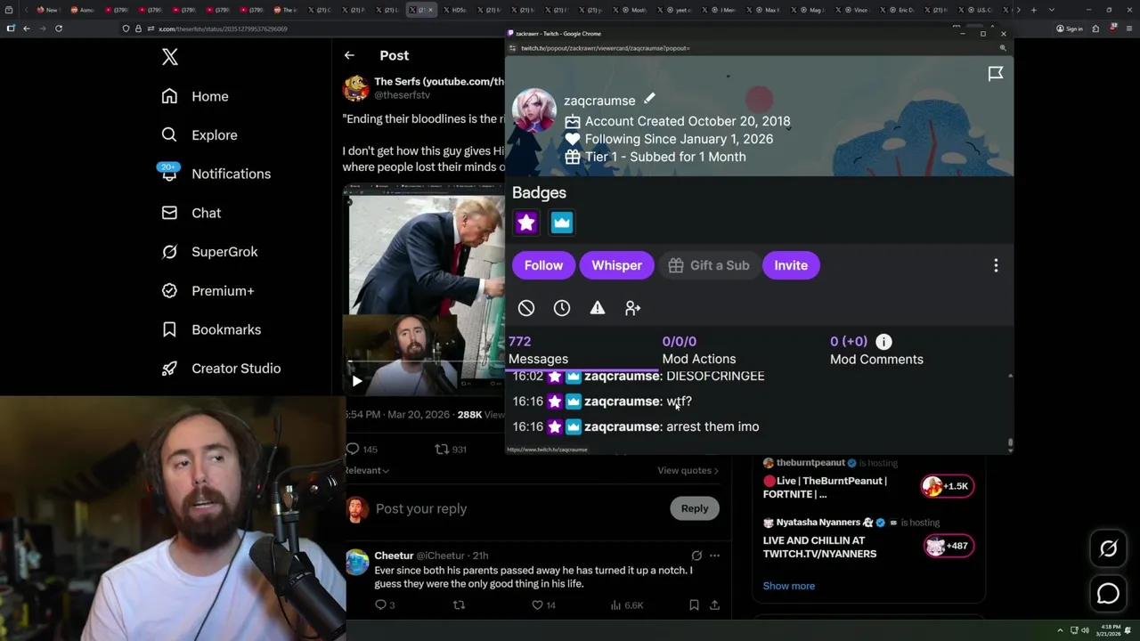Click the add-user mod icon
The width and height of the screenshot is (1140, 641).
(x=632, y=308)
